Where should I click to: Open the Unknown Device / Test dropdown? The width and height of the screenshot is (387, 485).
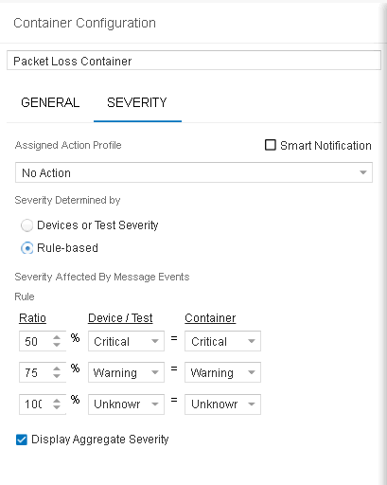click(126, 404)
